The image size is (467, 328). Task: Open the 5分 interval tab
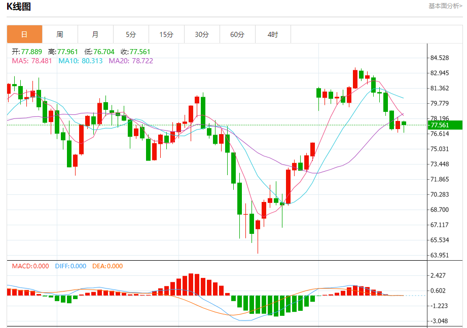point(131,34)
